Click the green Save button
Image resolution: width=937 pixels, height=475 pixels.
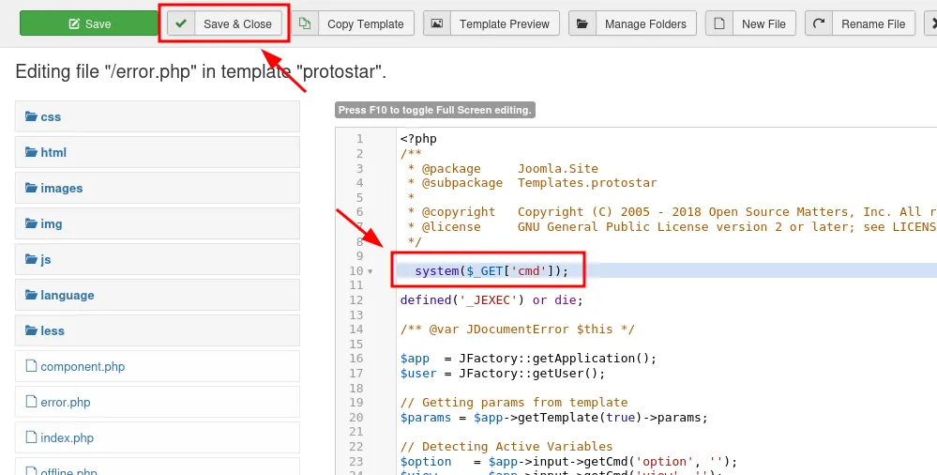(89, 23)
